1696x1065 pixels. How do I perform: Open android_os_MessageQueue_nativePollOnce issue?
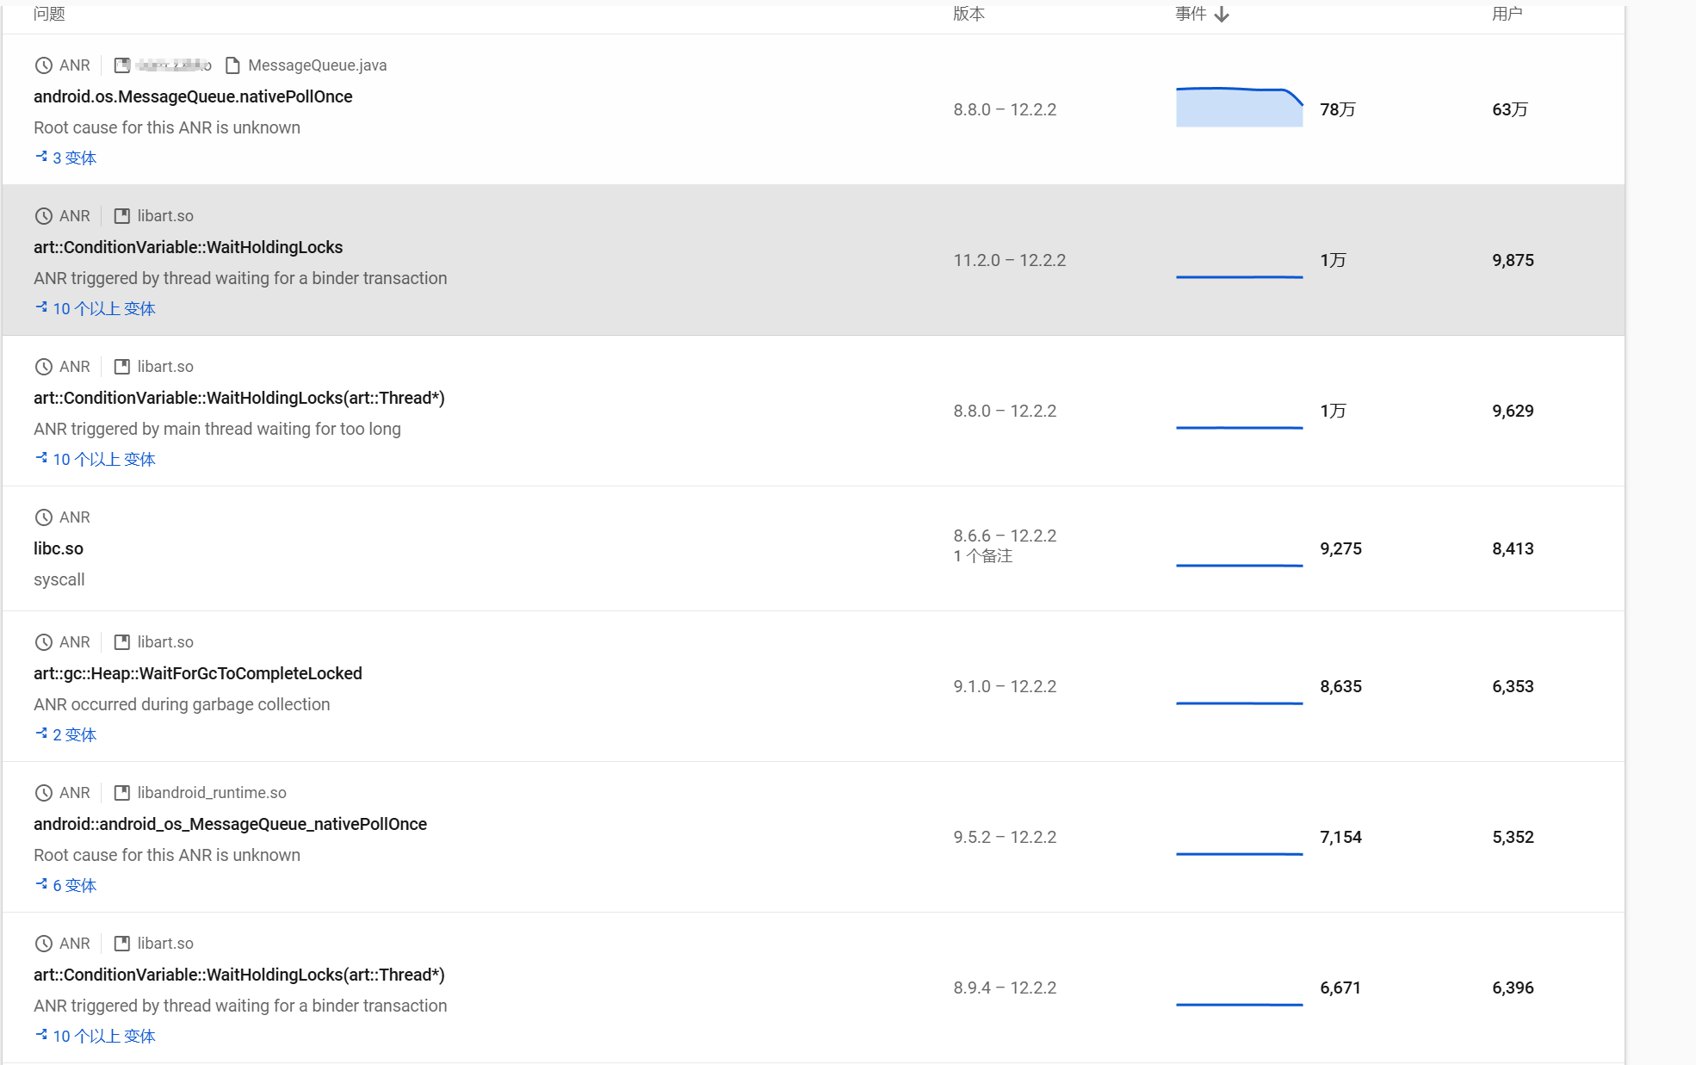[230, 824]
